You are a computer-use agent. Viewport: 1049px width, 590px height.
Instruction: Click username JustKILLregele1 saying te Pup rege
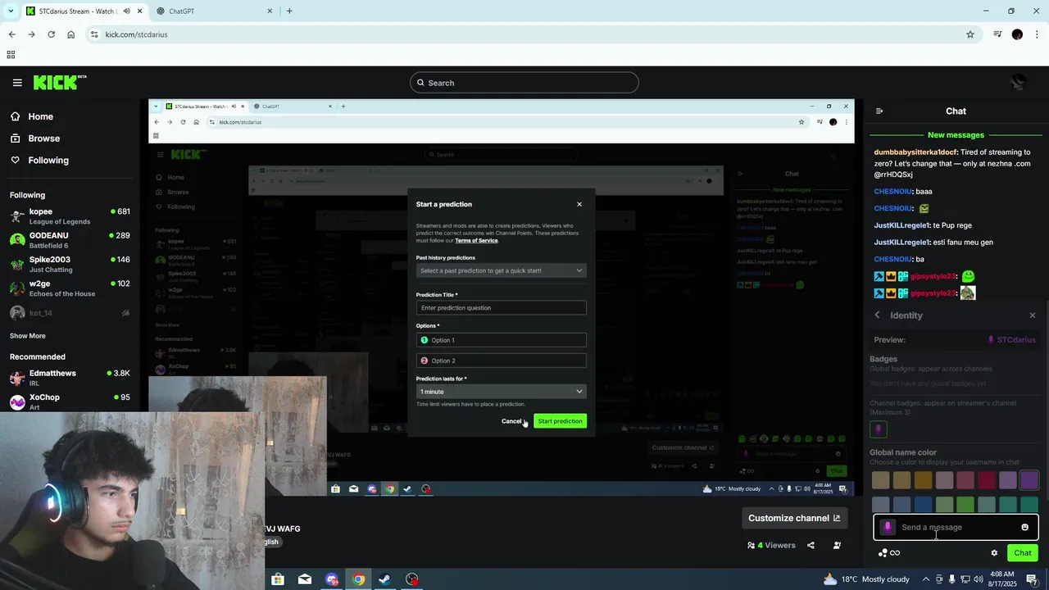point(901,225)
